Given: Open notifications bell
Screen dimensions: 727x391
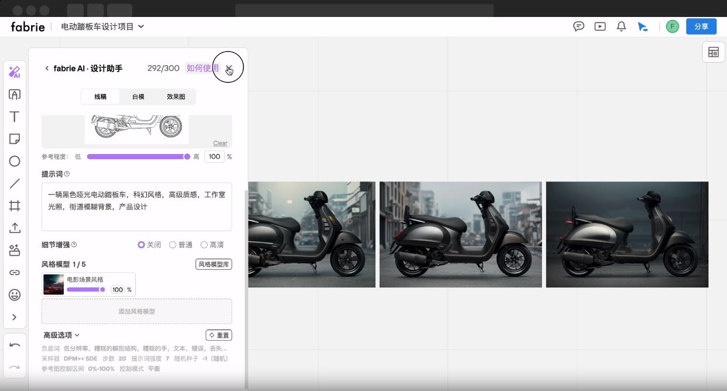Looking at the screenshot, I should (x=622, y=26).
